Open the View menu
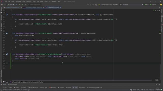Screen dimensions: 163x91 [13, 2]
